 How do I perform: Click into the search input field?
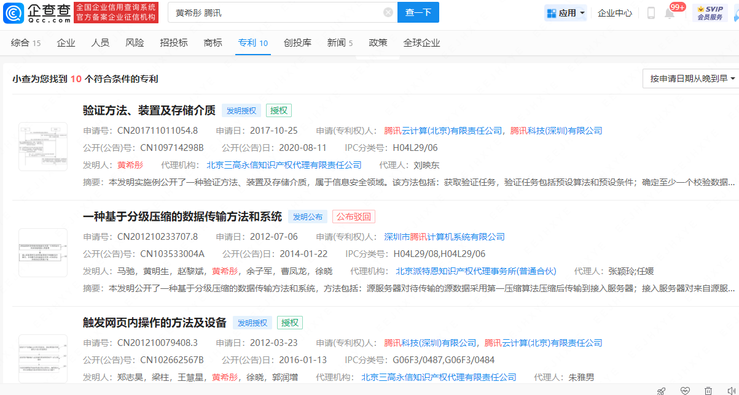coord(276,12)
